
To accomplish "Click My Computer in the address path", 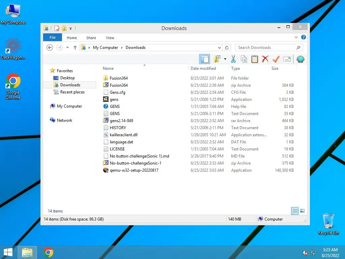I will click(105, 48).
